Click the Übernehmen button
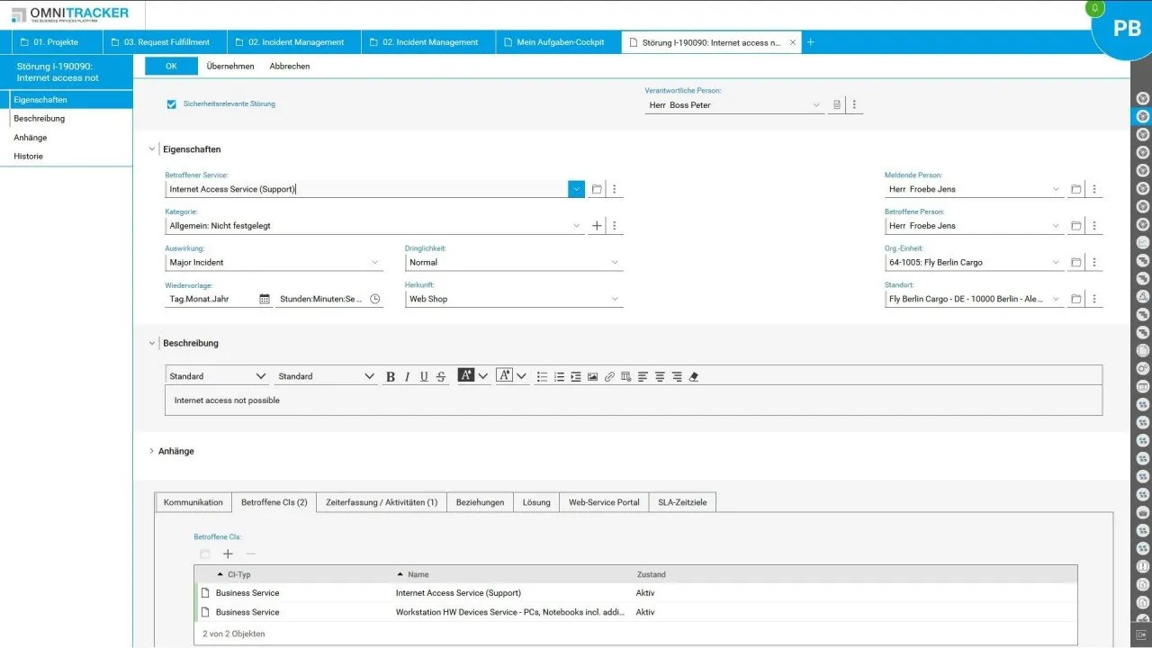 230,66
